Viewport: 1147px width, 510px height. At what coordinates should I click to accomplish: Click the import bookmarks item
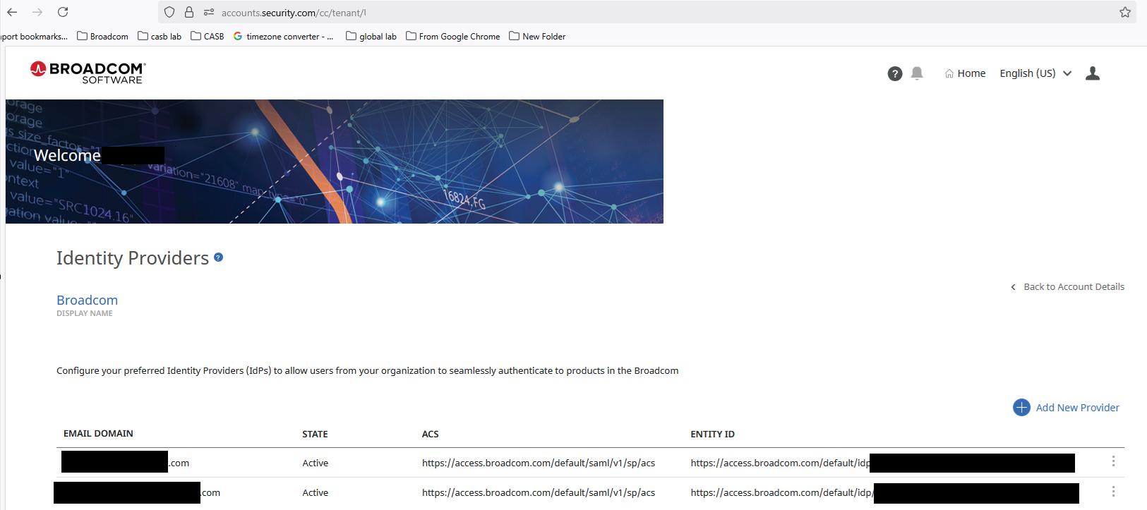34,36
